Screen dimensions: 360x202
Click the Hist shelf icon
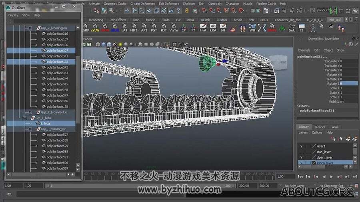tap(203, 28)
